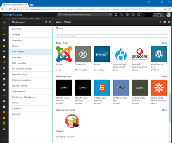Open All services list icon in sidebar
The image size is (172, 143).
click(x=4, y=28)
